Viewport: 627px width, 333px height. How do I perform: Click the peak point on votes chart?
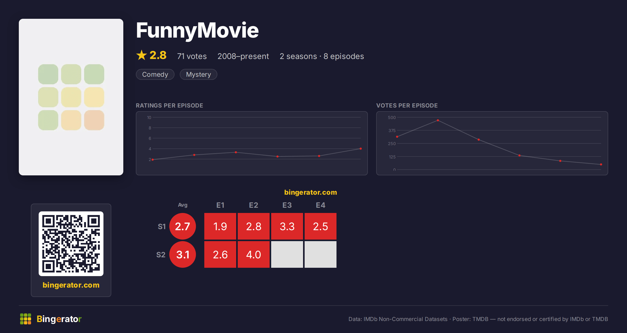tap(438, 120)
